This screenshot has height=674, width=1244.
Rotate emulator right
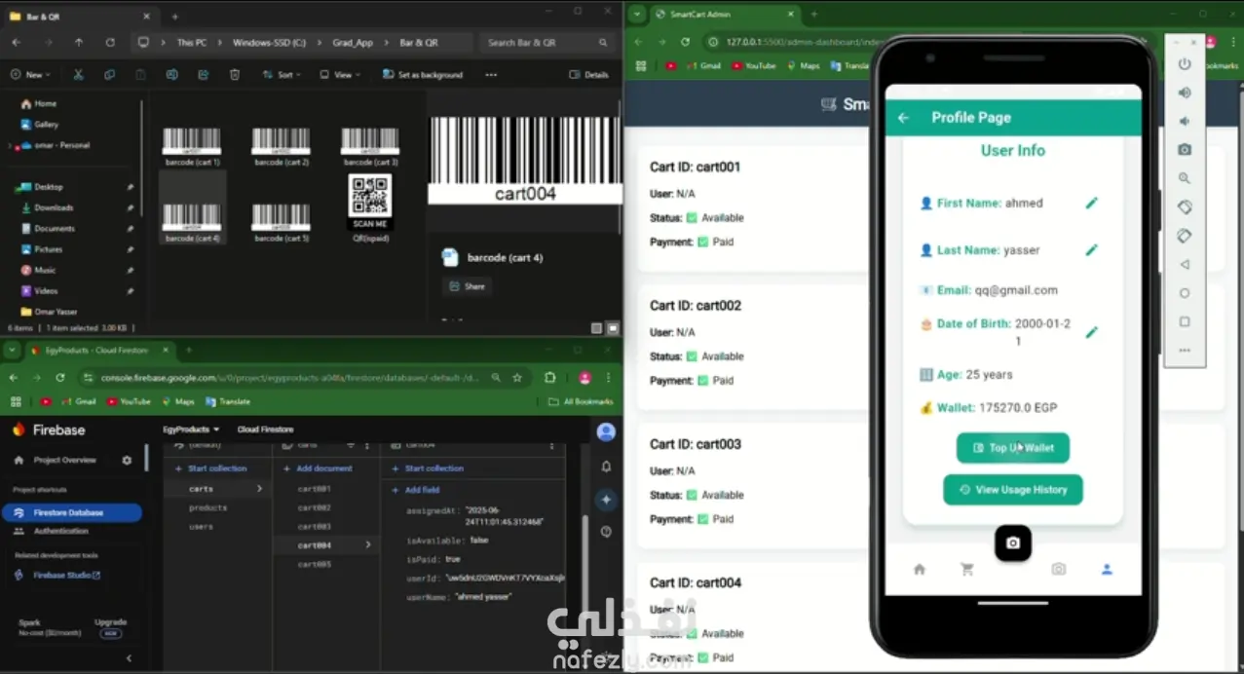pyautogui.click(x=1185, y=236)
